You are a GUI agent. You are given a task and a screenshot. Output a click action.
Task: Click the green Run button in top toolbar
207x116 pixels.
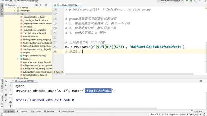(187, 1)
